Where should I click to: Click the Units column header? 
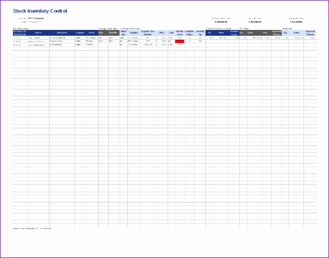point(171,32)
